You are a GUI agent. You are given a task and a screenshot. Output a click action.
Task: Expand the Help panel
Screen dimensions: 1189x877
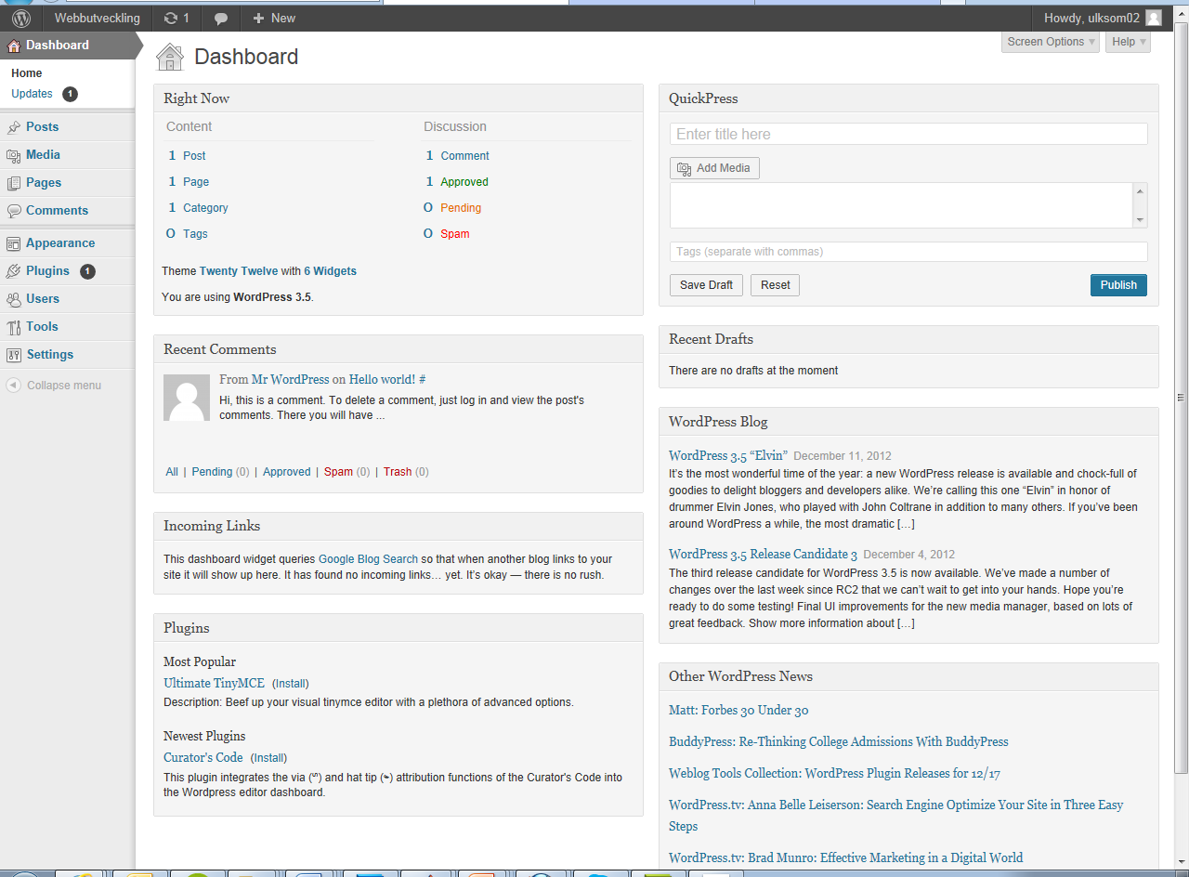(x=1128, y=42)
